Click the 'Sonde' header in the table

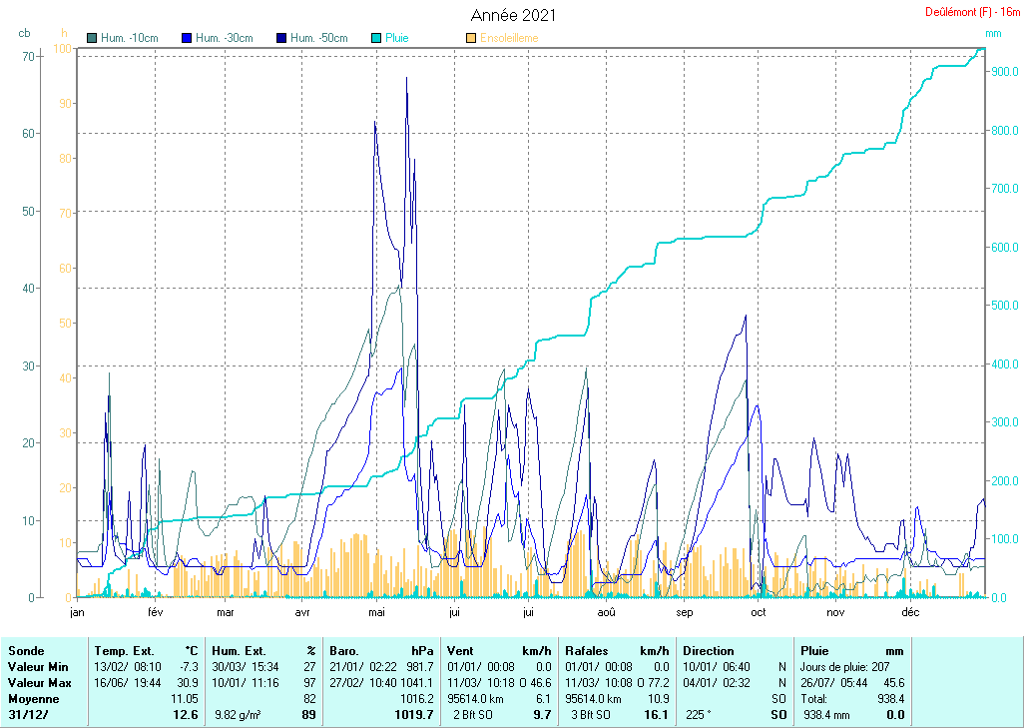coord(25,651)
